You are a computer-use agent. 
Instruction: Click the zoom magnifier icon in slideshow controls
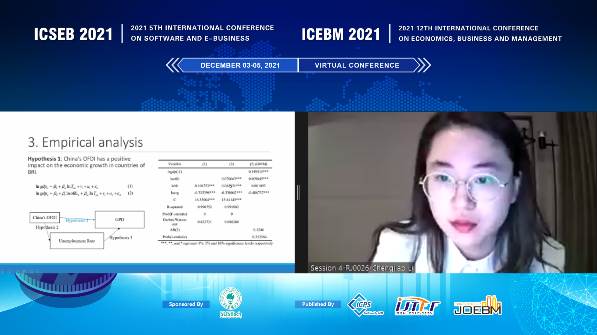(x=31, y=272)
